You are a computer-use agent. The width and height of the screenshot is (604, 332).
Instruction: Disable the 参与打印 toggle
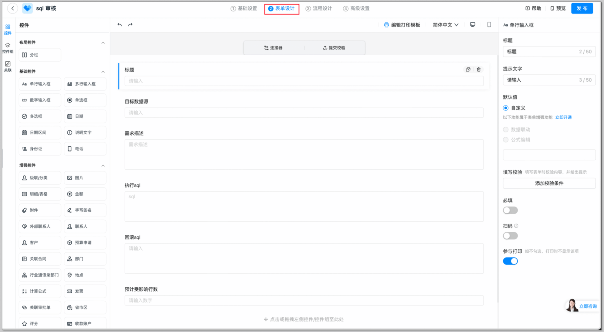[x=510, y=261]
